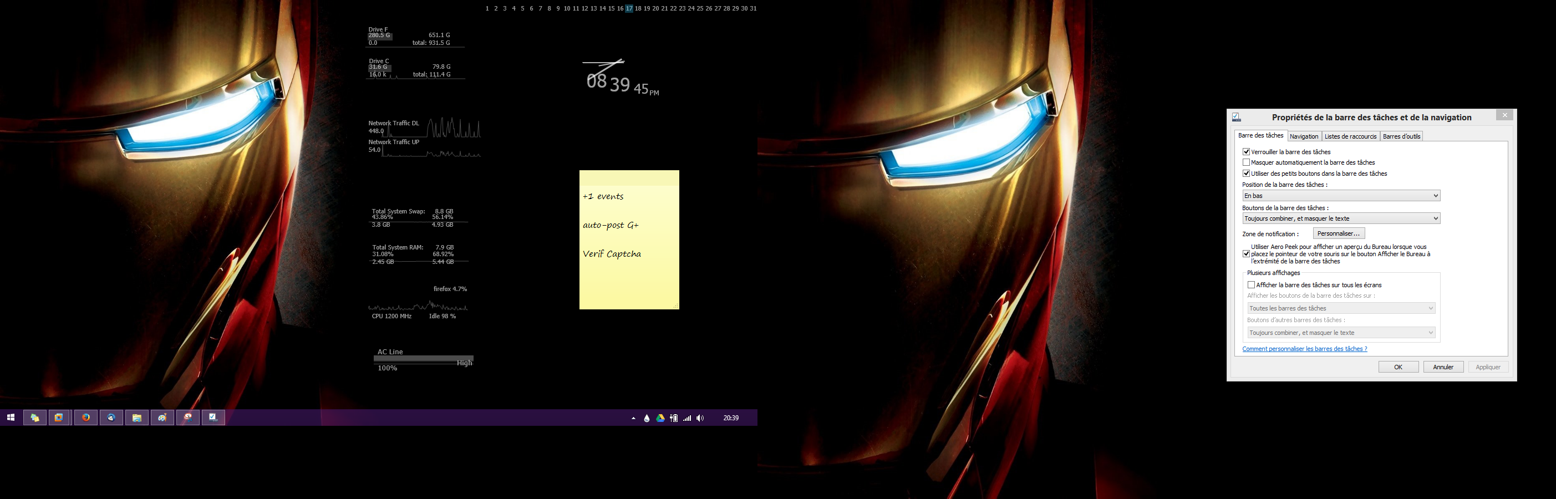
Task: Click the Windows Start button
Action: pyautogui.click(x=11, y=417)
